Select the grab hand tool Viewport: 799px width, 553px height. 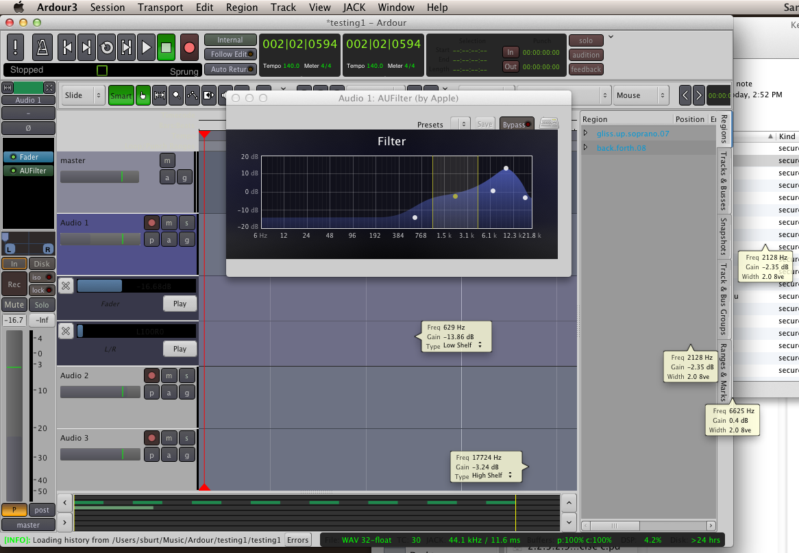(143, 96)
